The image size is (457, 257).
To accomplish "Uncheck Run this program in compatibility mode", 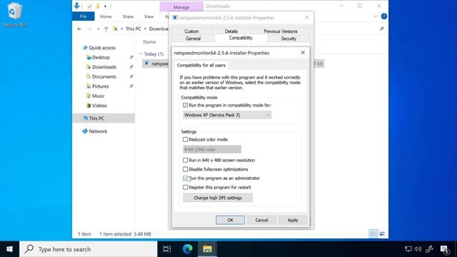I will 186,105.
